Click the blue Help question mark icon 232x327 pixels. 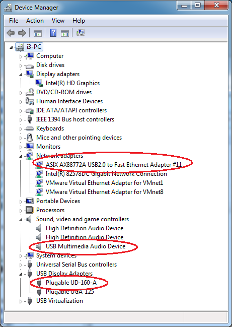tap(53, 33)
